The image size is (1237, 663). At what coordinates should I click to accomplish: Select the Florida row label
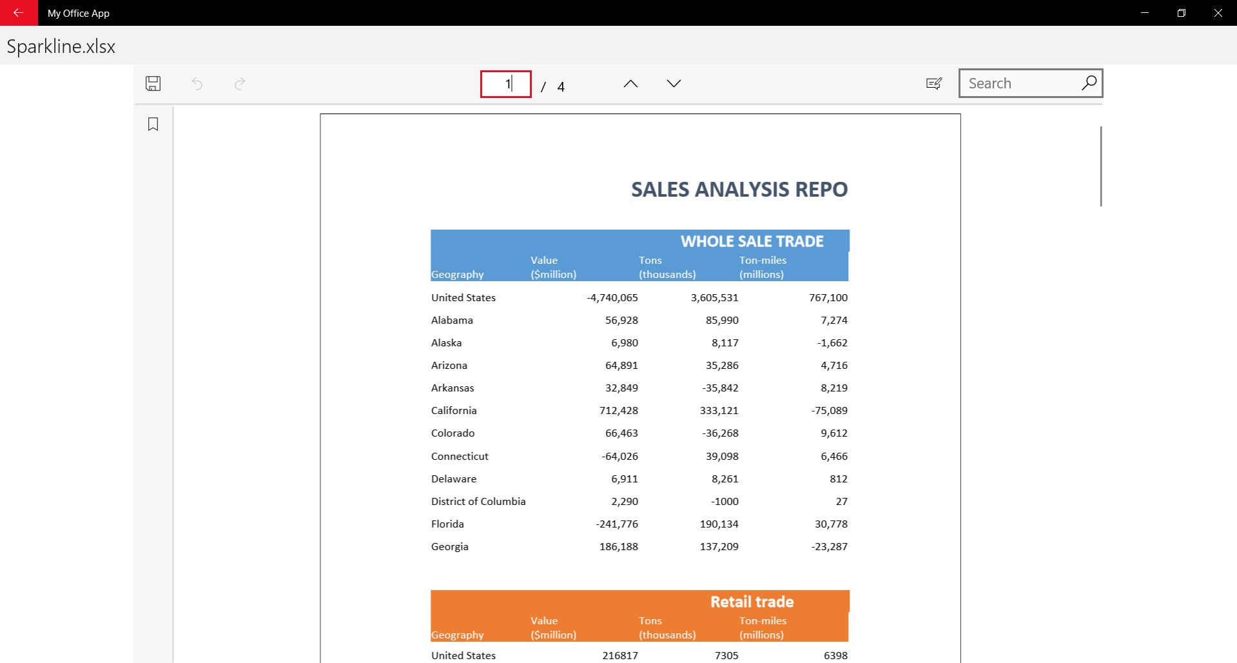pos(447,524)
